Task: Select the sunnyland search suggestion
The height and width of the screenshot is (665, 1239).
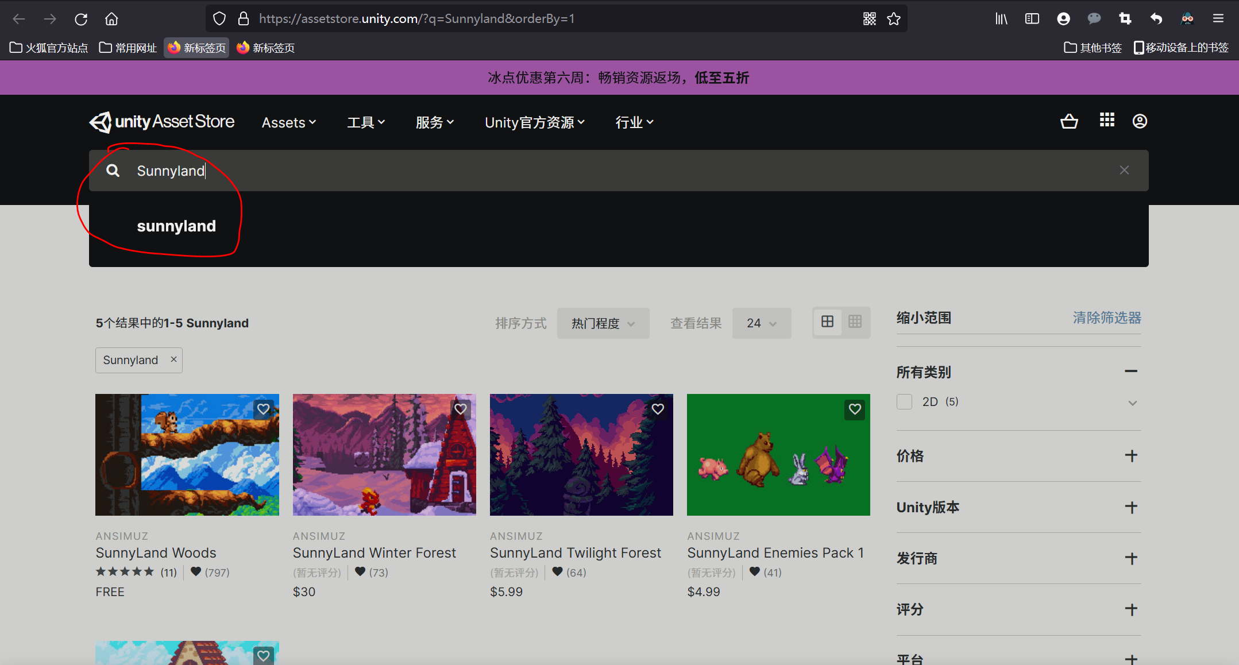Action: click(x=176, y=226)
